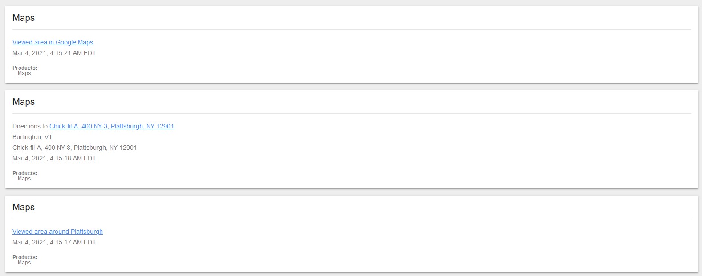Click the 'Burlington, VT' origin text
702x276 pixels.
click(32, 137)
